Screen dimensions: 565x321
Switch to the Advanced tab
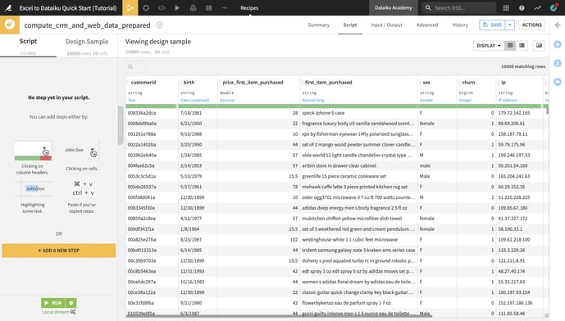coord(427,25)
